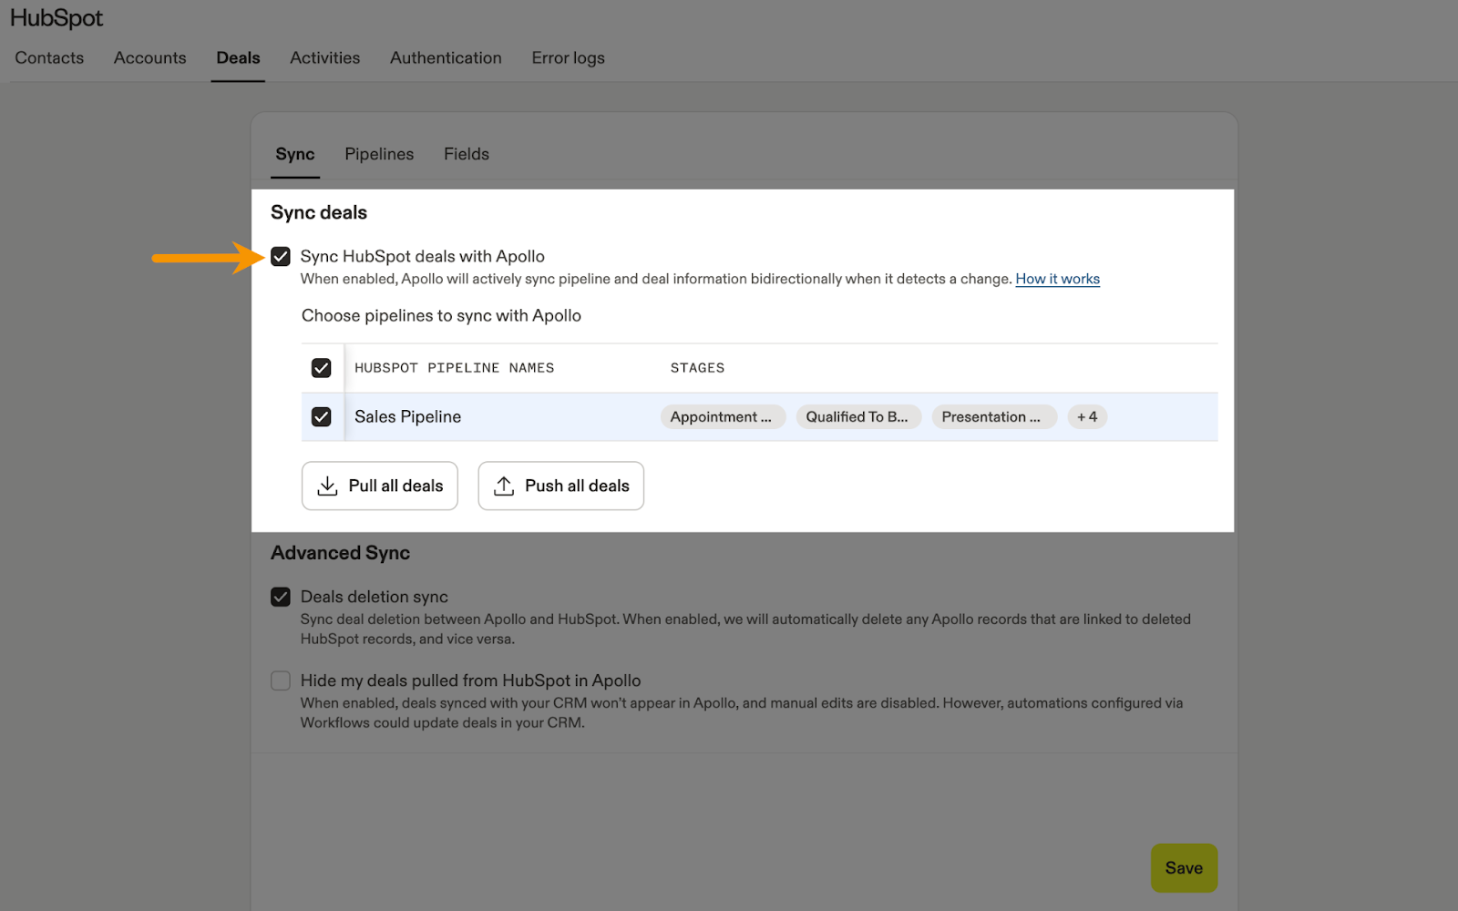The height and width of the screenshot is (911, 1458).
Task: Click the Qualified To B... stage tag
Action: tap(857, 417)
